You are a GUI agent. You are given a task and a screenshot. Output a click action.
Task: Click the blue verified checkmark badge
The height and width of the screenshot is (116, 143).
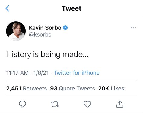(65, 28)
